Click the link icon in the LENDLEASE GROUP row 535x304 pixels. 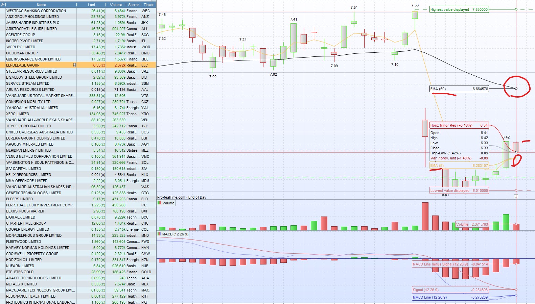pyautogui.click(x=74, y=65)
